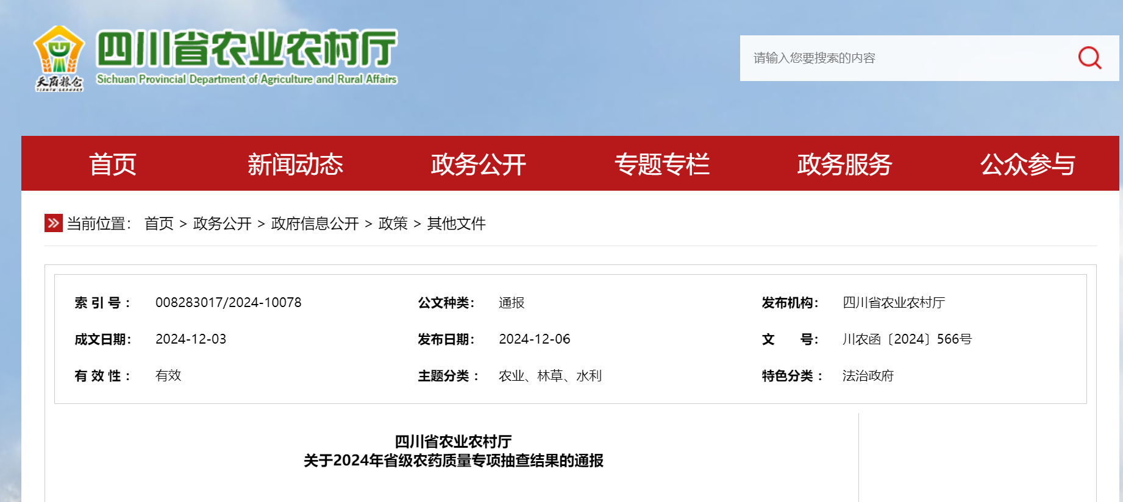Image resolution: width=1123 pixels, height=502 pixels.
Task: Follow the 政务公开 breadcrumb link
Action: [x=223, y=224]
